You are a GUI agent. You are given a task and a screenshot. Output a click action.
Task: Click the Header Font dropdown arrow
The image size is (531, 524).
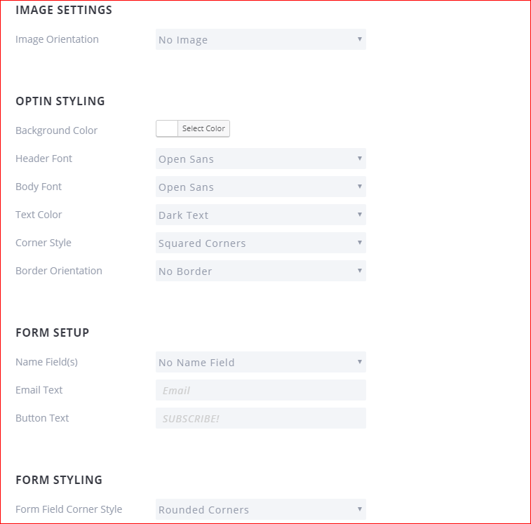(359, 159)
